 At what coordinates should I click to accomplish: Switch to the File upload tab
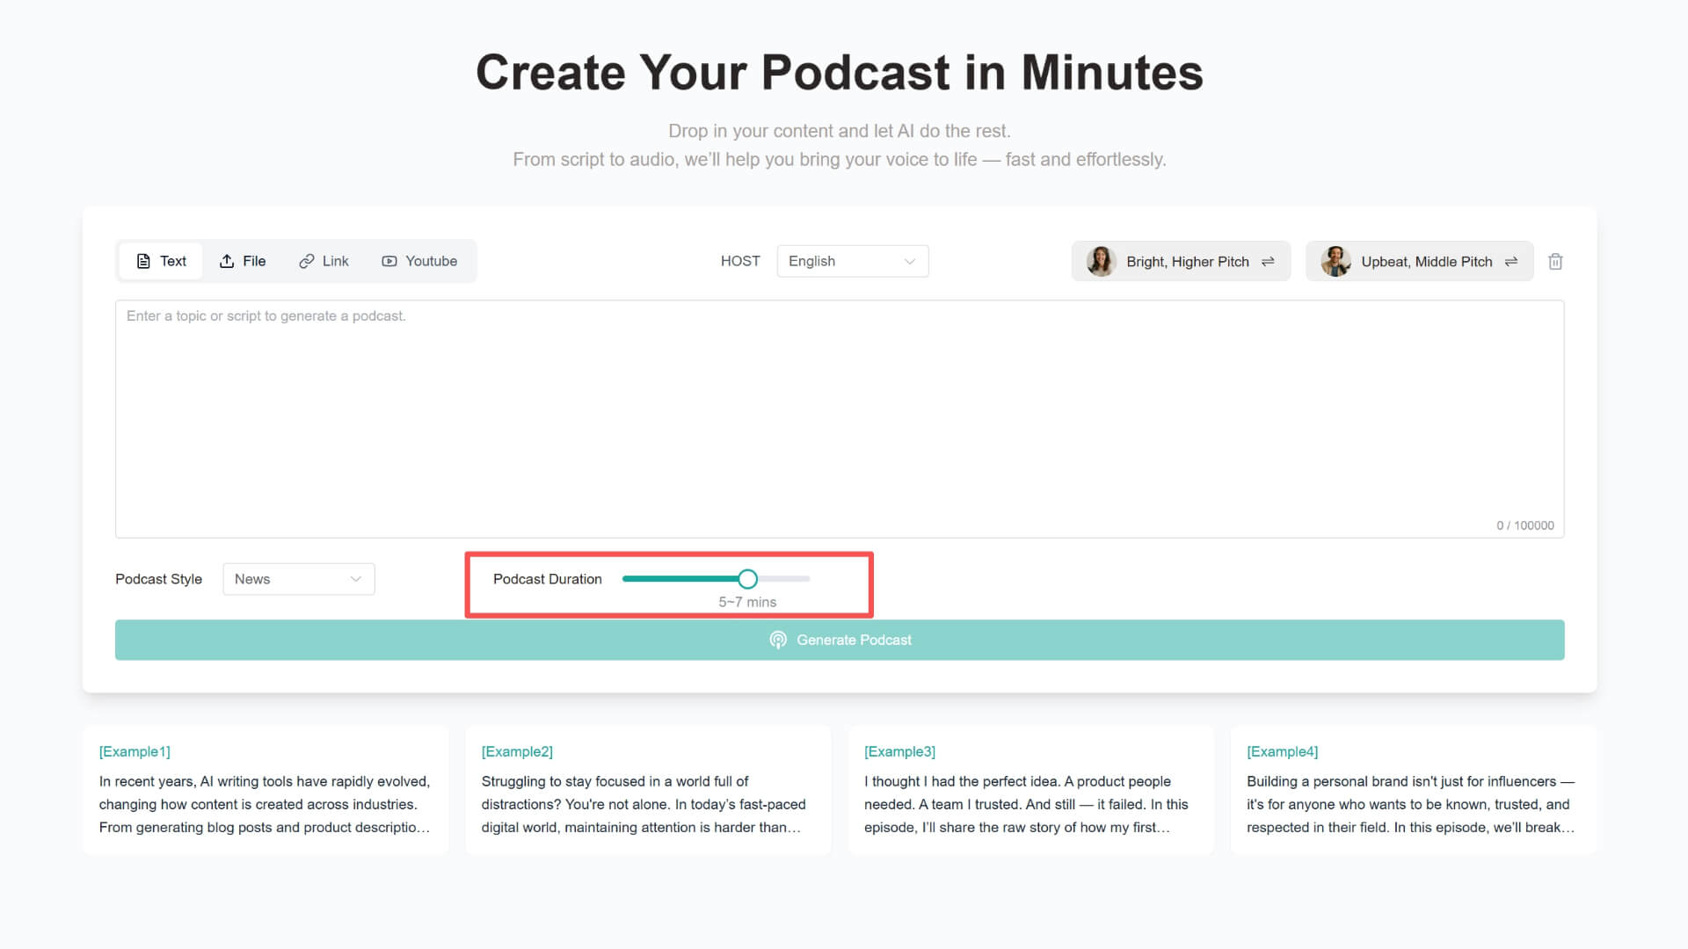tap(243, 261)
